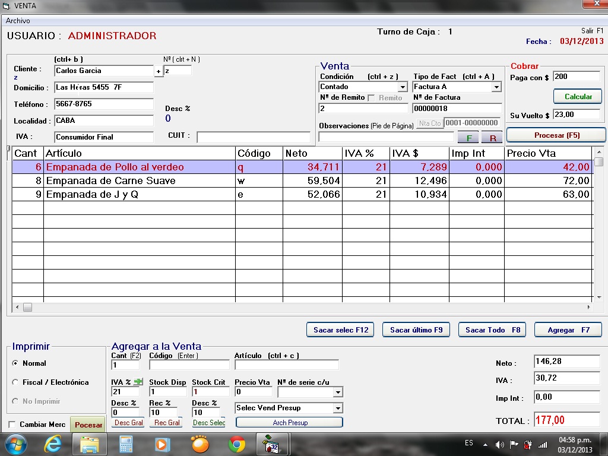Screen dimensions: 608x456
Task: Click the red R button
Action: coord(492,137)
